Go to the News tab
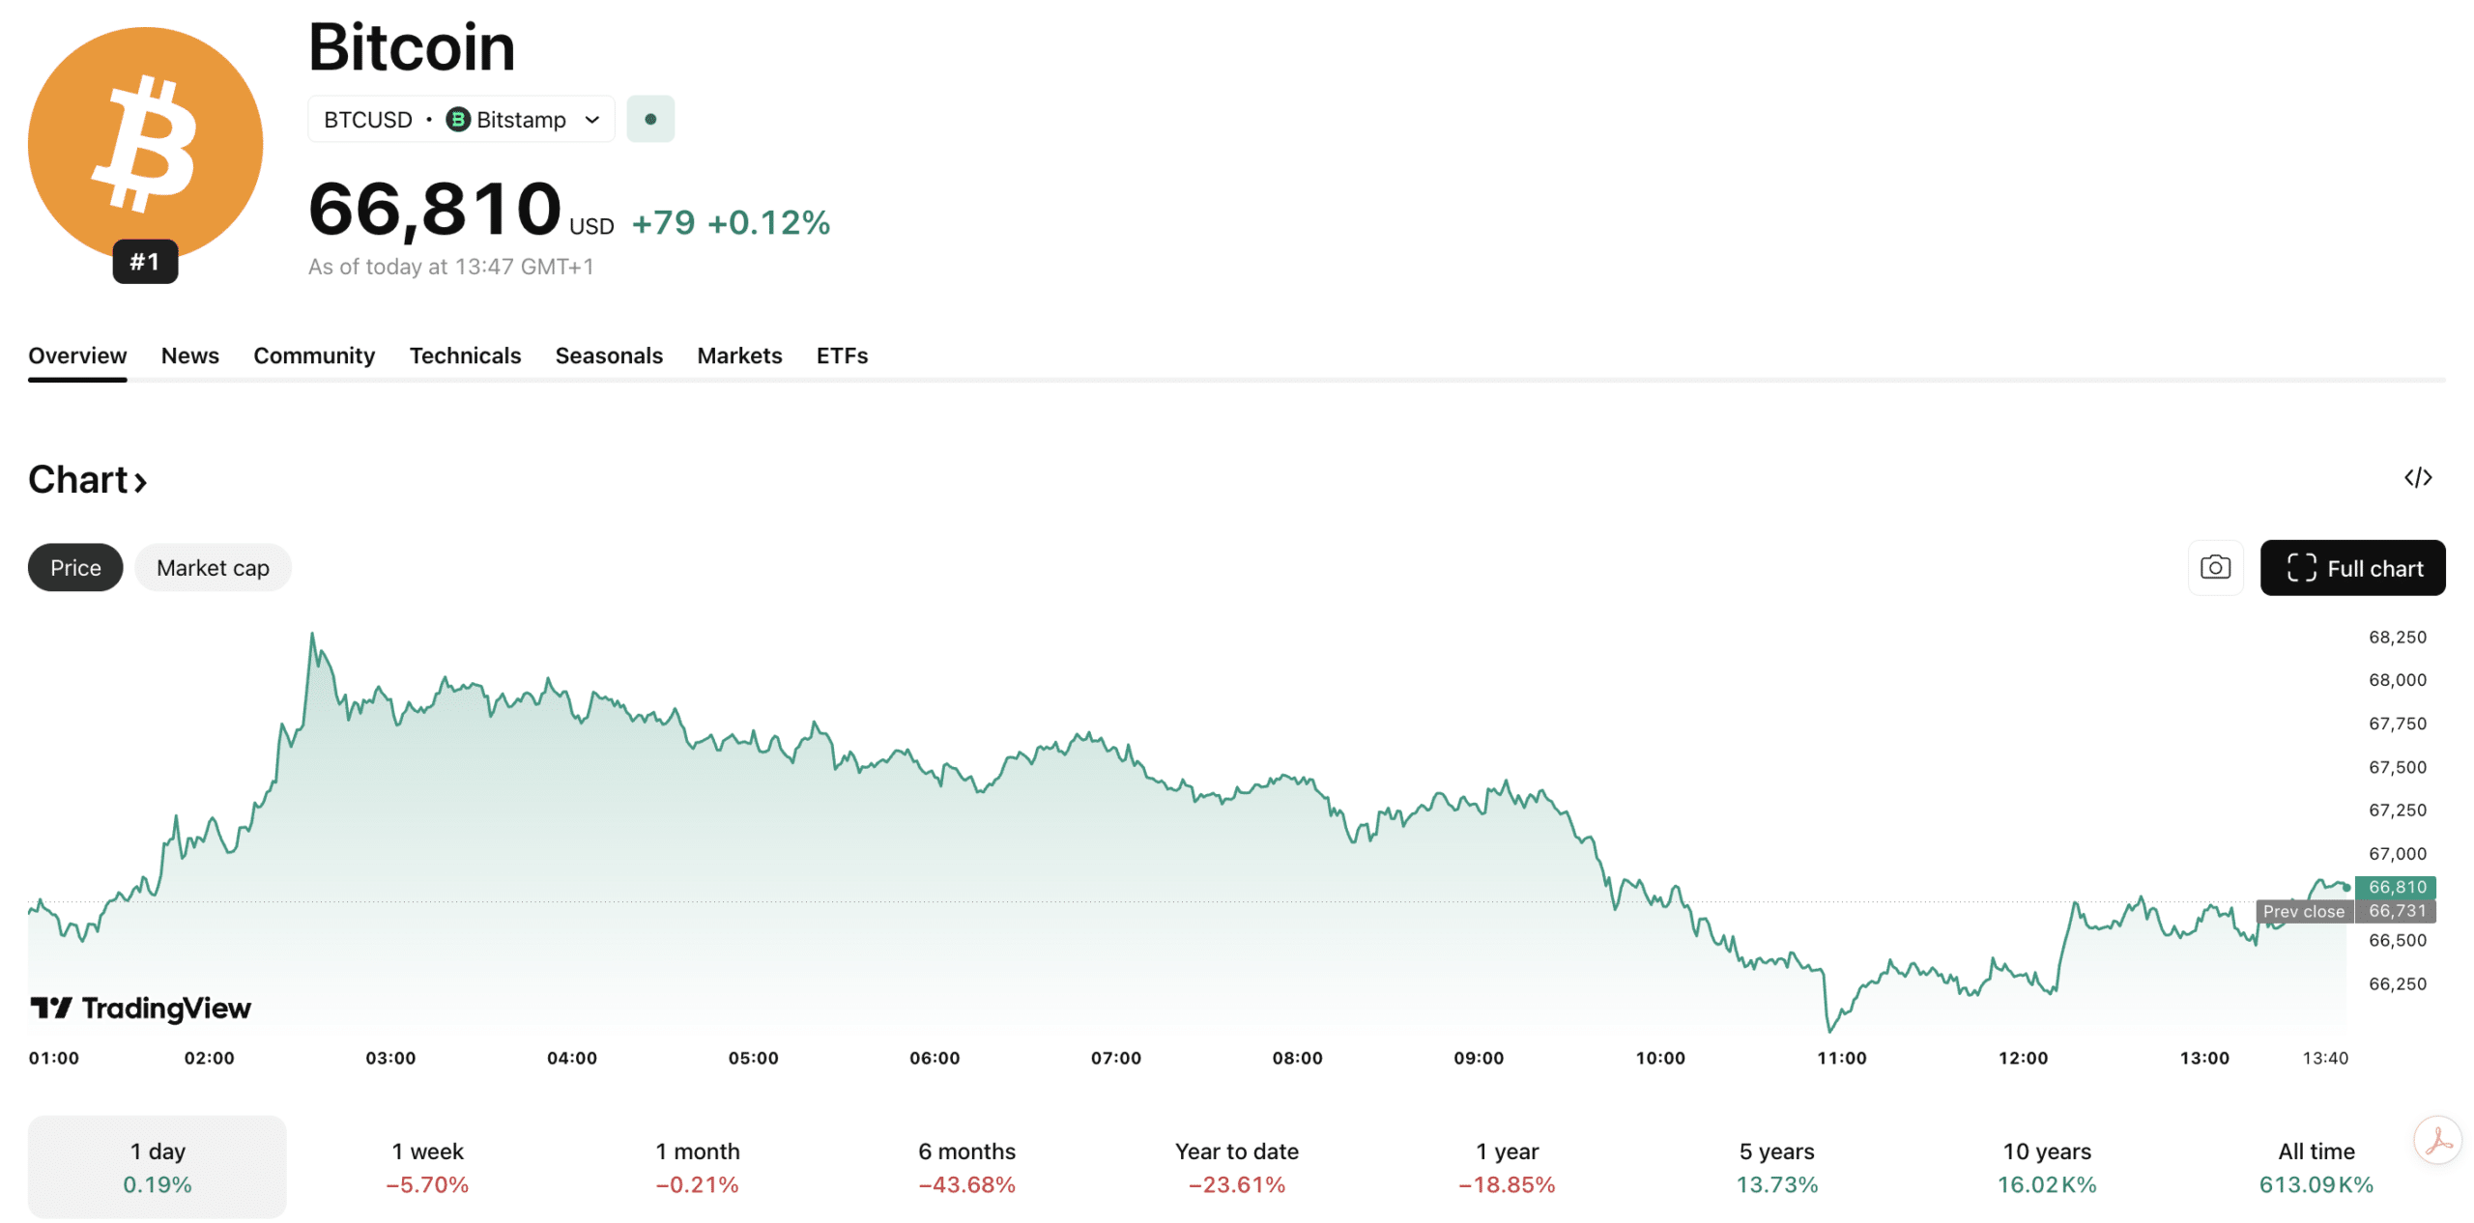Screen dimensions: 2474x1223 point(189,356)
